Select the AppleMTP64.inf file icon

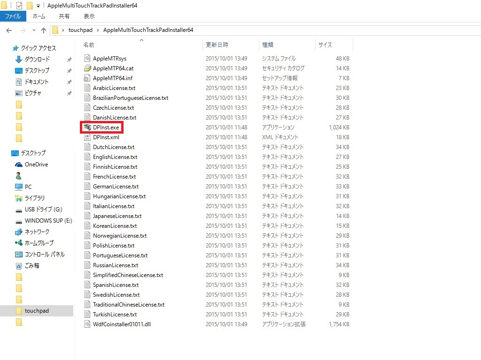point(87,78)
